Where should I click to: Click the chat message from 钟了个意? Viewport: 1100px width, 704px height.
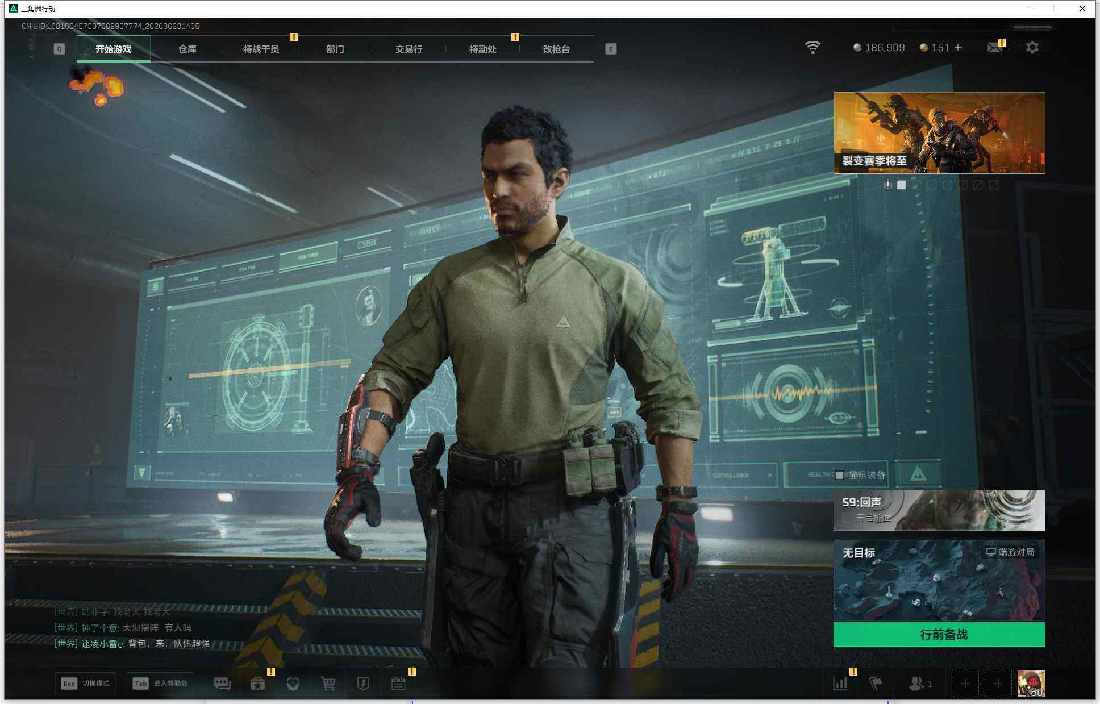(x=123, y=627)
